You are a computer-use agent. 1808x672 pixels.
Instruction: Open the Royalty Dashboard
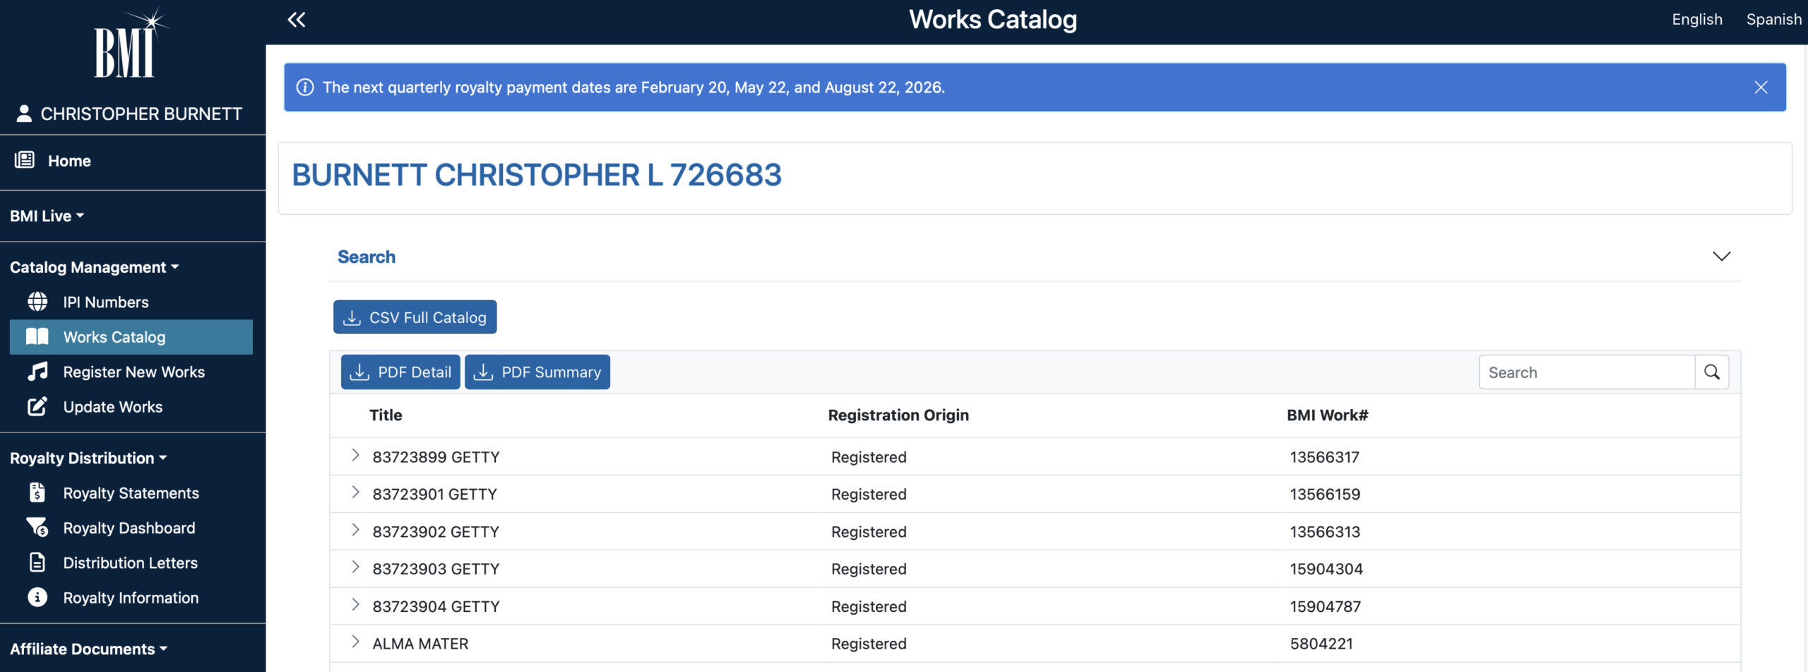click(129, 528)
